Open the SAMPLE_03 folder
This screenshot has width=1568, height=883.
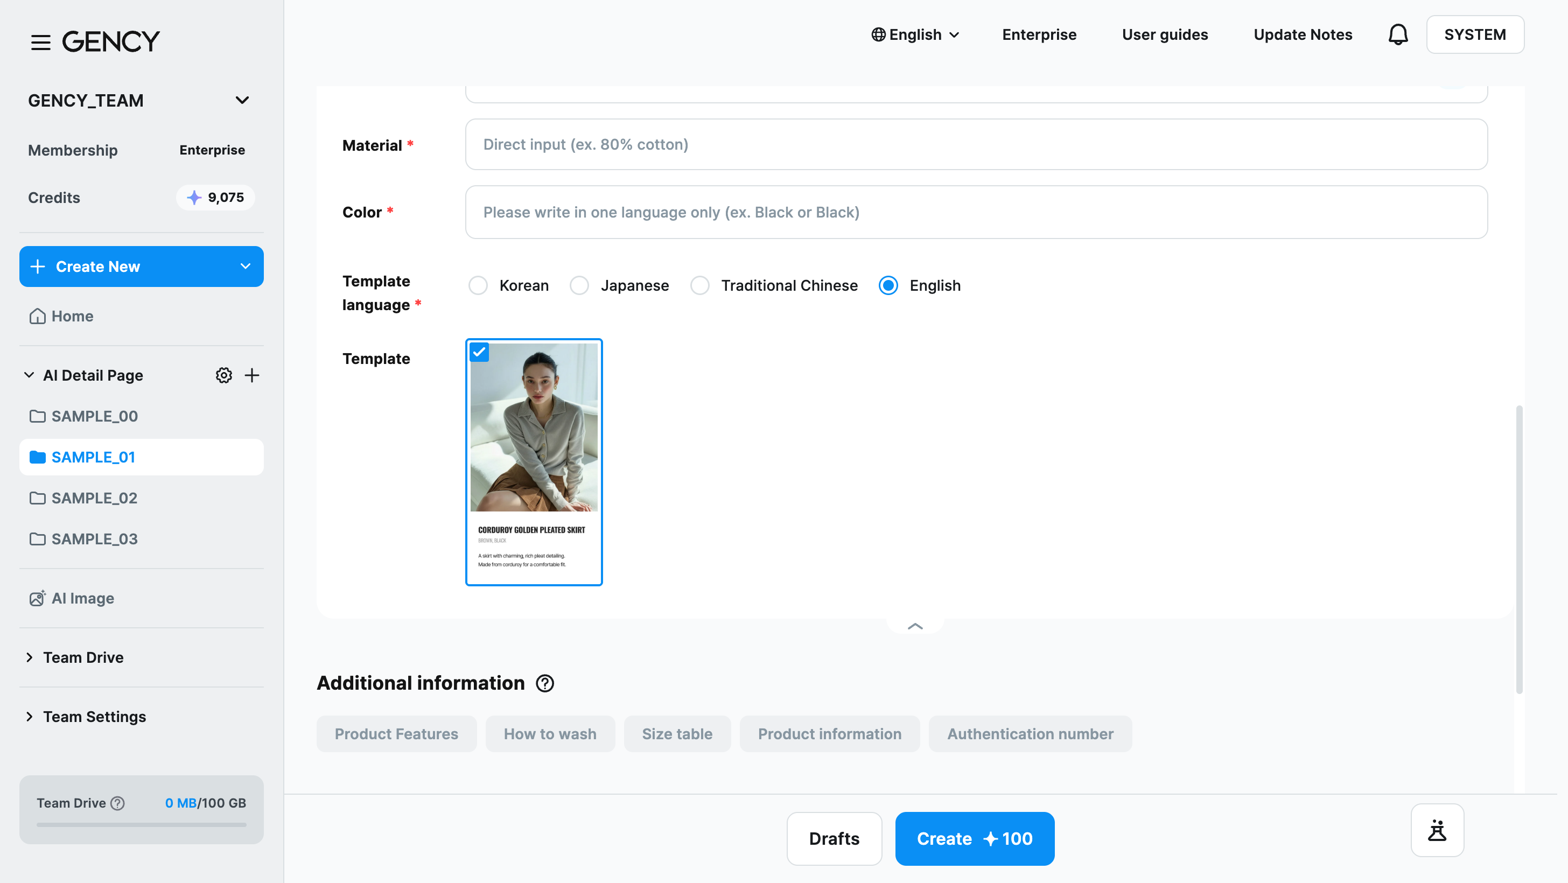coord(141,539)
